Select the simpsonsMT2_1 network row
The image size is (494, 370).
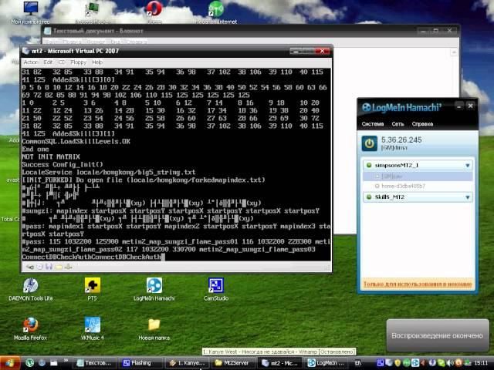click(x=418, y=165)
